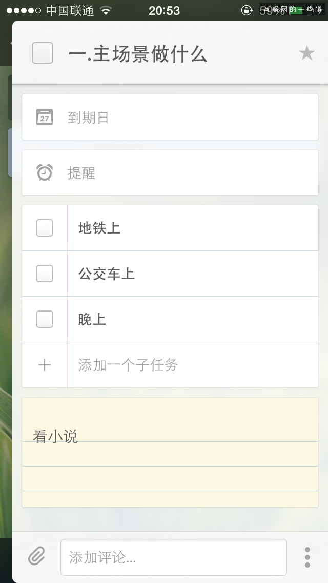Tap the 添加一个子任务 field
328x583 pixels.
click(x=128, y=365)
